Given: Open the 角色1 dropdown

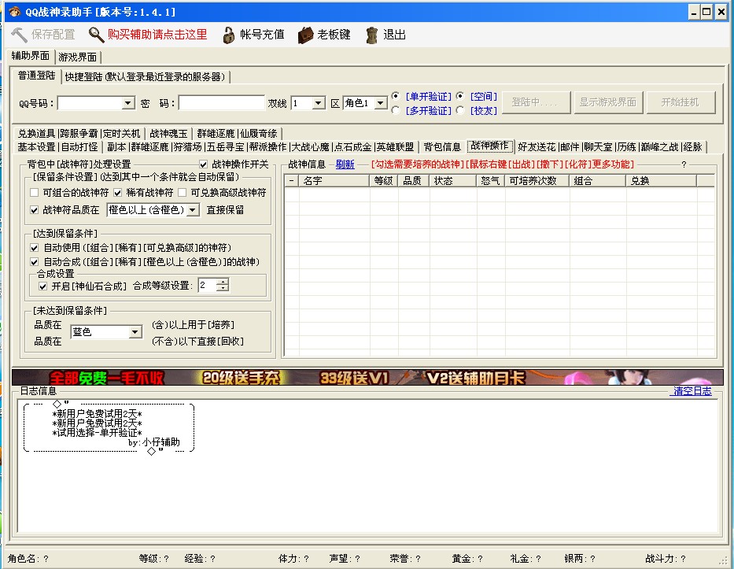Looking at the screenshot, I should (x=381, y=103).
